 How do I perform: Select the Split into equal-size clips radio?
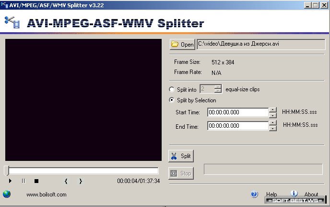point(172,89)
